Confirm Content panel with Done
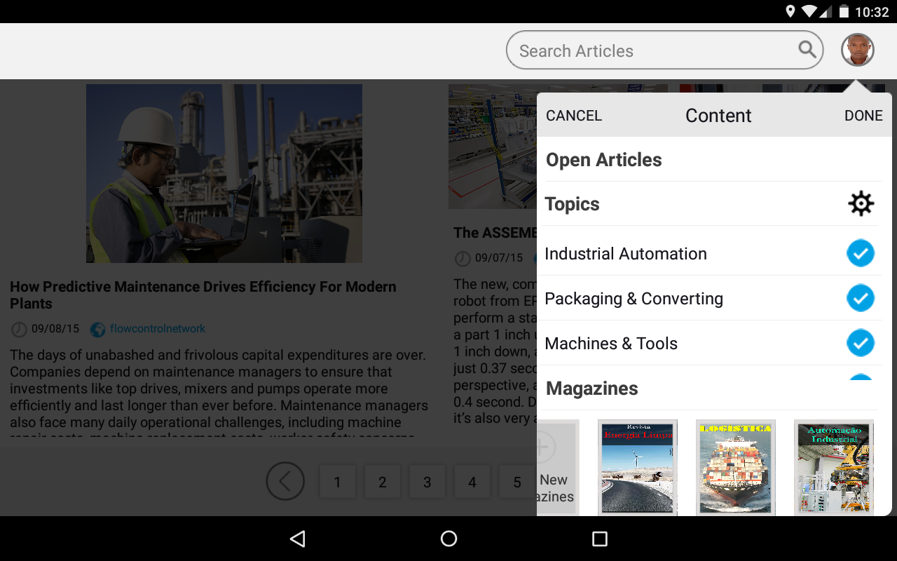 tap(863, 116)
